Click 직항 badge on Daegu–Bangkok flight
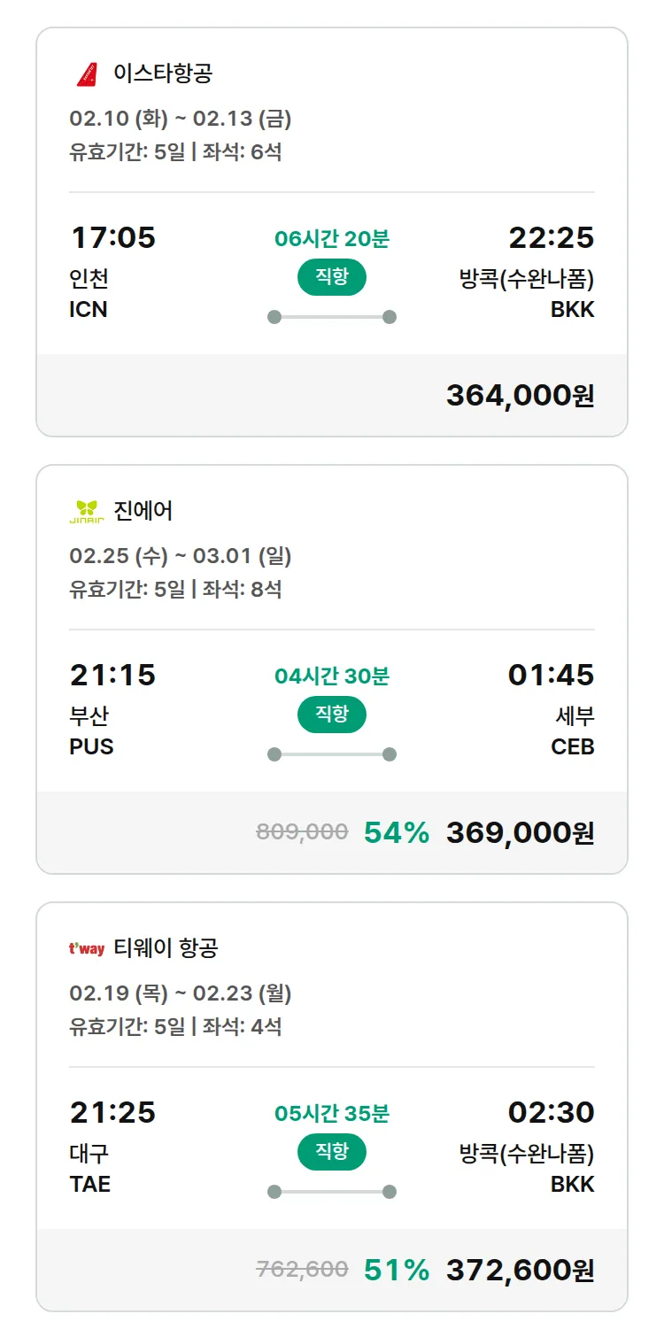Image resolution: width=664 pixels, height=1337 pixels. click(331, 1152)
